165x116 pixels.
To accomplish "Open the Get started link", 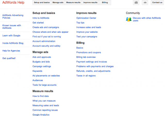I will tap(38, 23).
